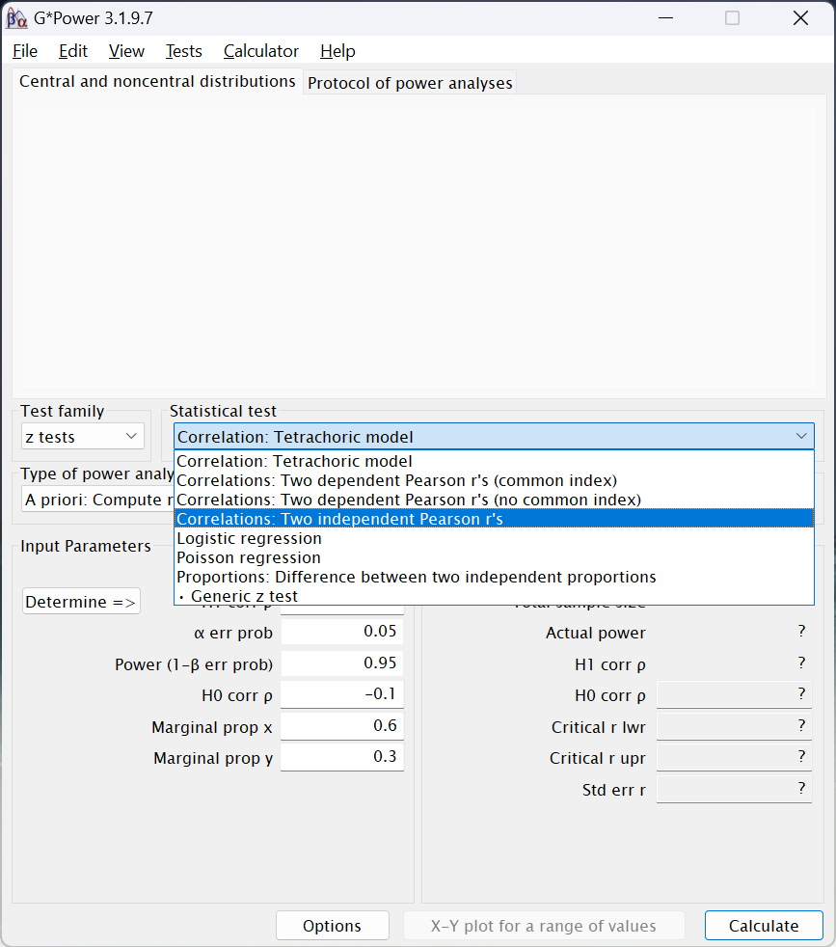Expand the Test family dropdown
The height and width of the screenshot is (947, 836).
[x=83, y=436]
